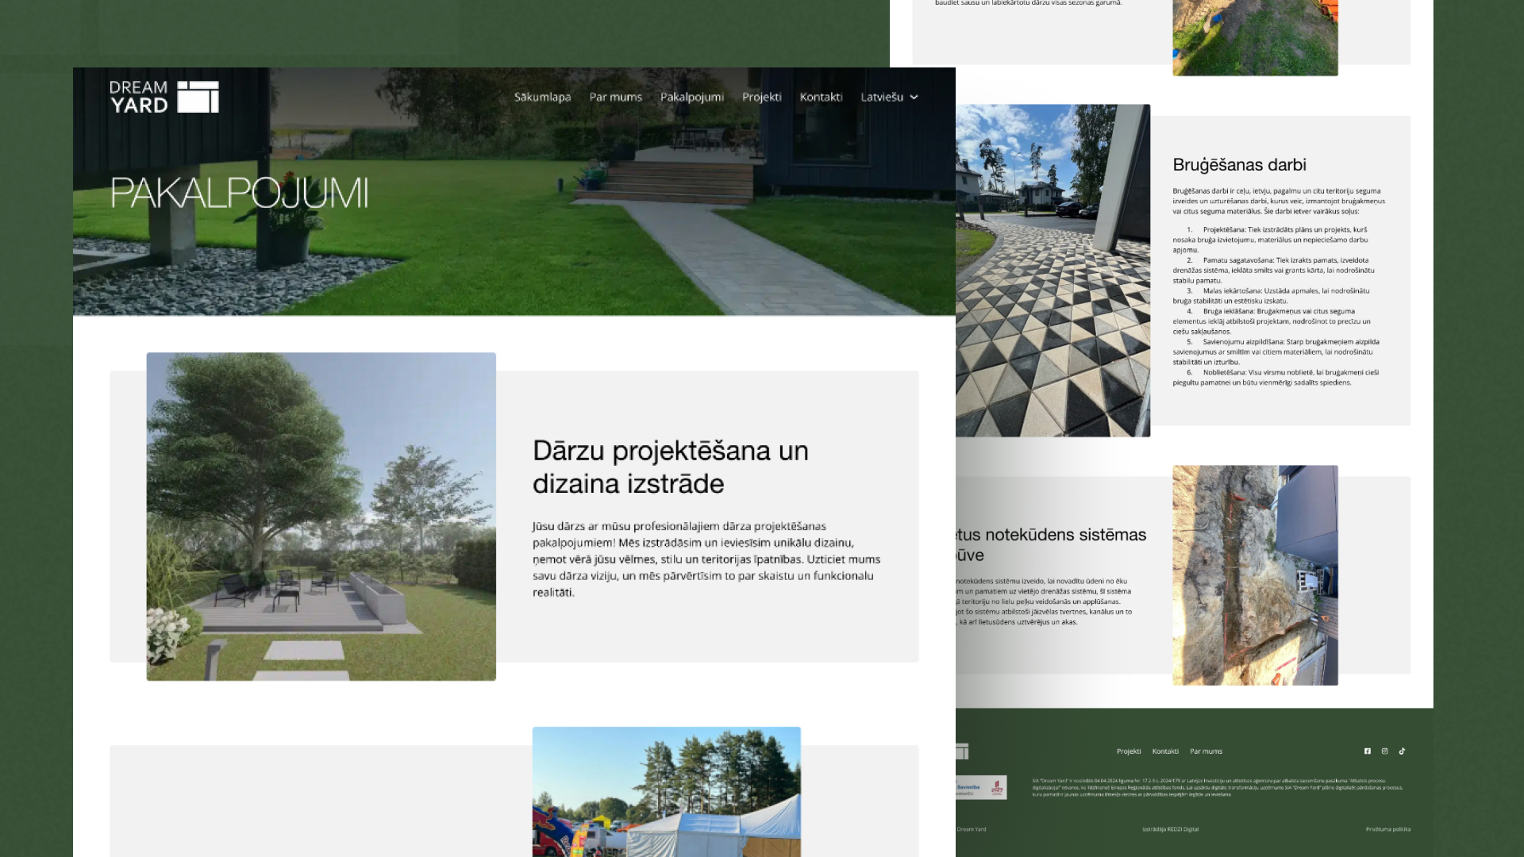Viewport: 1524px width, 857px height.
Task: Click list item '6. Noblietēšana'
Action: (1275, 377)
